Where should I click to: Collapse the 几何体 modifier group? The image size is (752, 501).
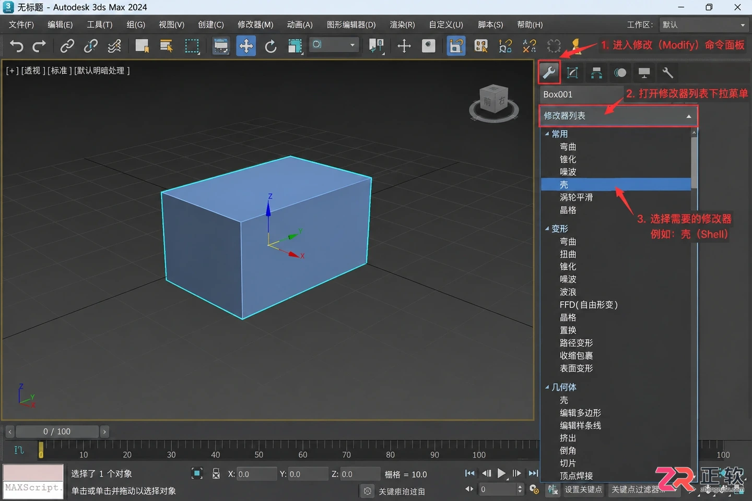pos(547,387)
